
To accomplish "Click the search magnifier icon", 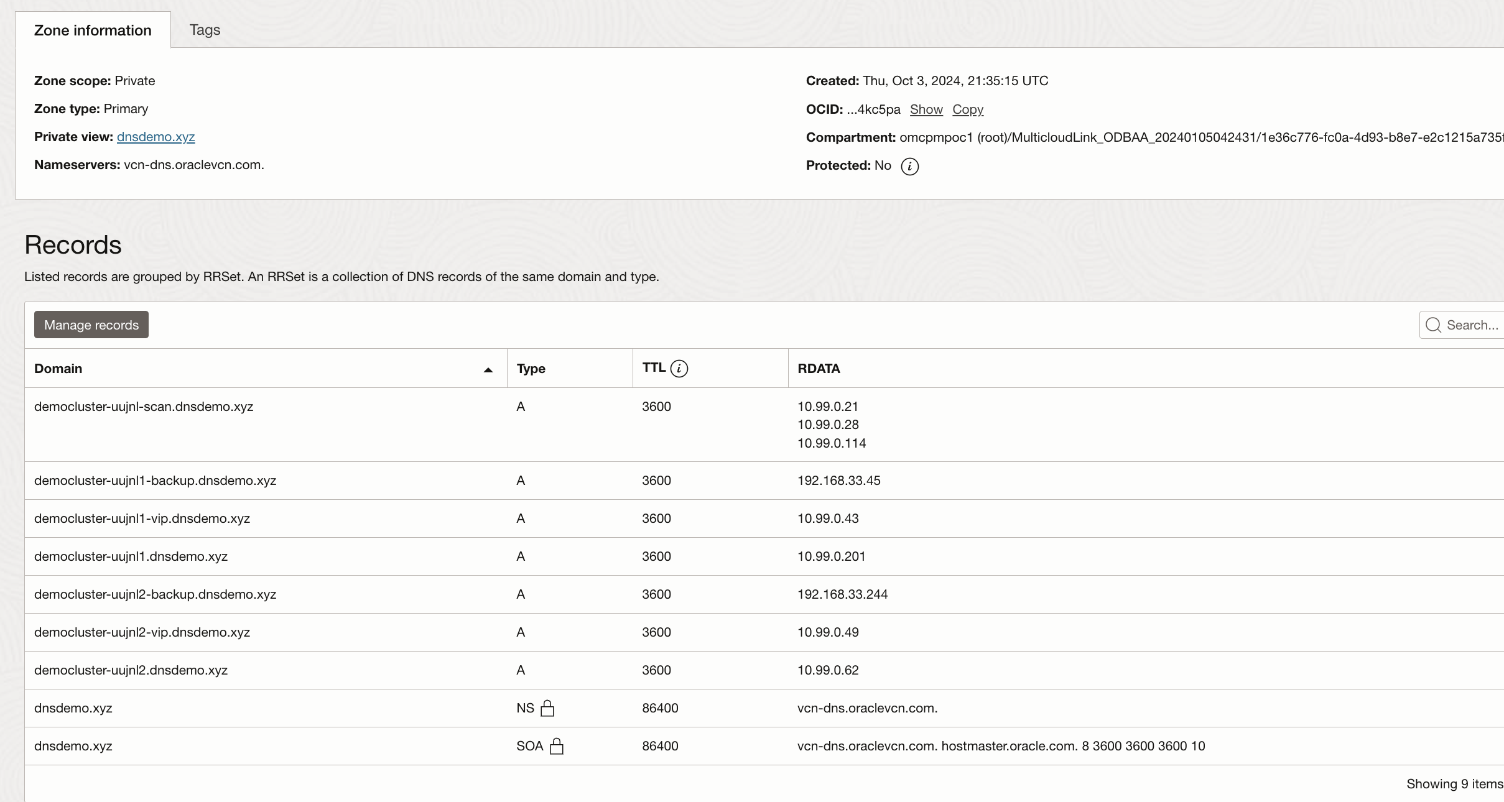I will [x=1432, y=325].
